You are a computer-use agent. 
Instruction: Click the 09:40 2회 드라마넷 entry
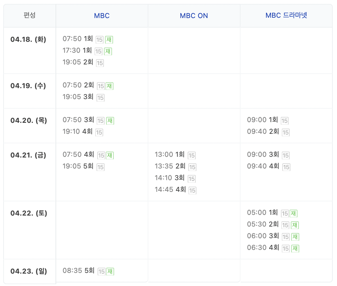263,131
